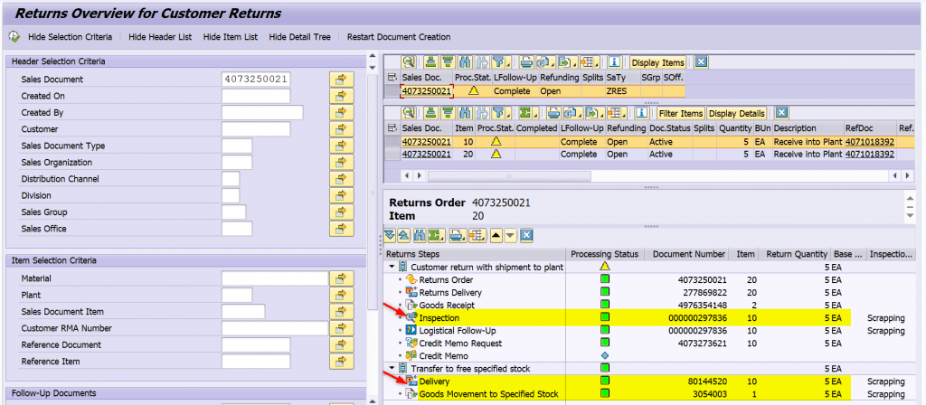This screenshot has width=926, height=405.
Task: Click Find binoculars in detail tree toolbar
Action: (420, 236)
